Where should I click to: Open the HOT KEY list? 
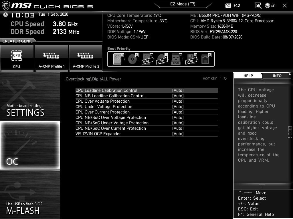pyautogui.click(x=210, y=79)
